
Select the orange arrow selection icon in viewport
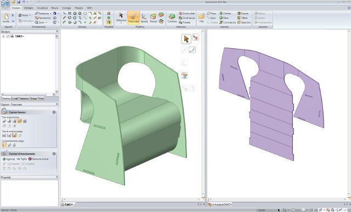coord(186,39)
